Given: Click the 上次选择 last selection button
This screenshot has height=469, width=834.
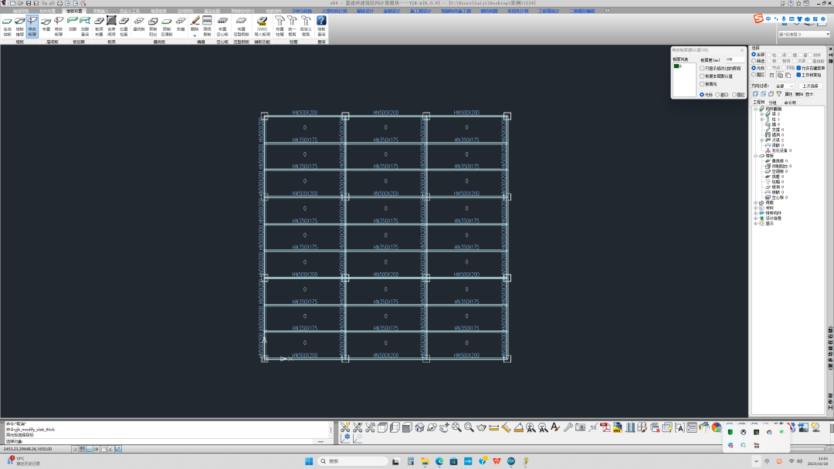Looking at the screenshot, I should pyautogui.click(x=810, y=86).
